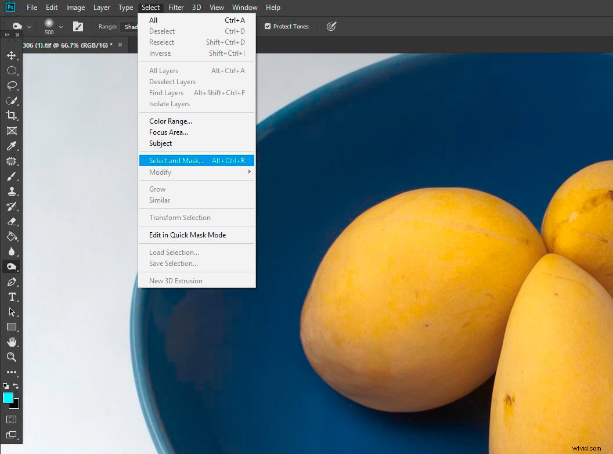The image size is (613, 454).
Task: Select the Clone Stamp tool
Action: click(x=12, y=191)
